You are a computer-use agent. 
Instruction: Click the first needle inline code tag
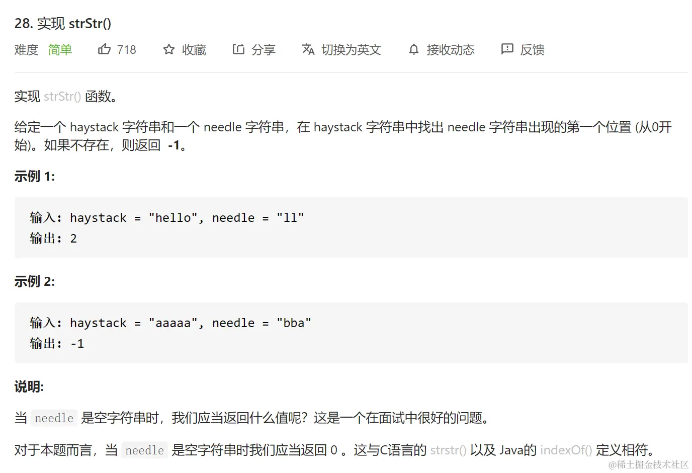[x=54, y=418]
